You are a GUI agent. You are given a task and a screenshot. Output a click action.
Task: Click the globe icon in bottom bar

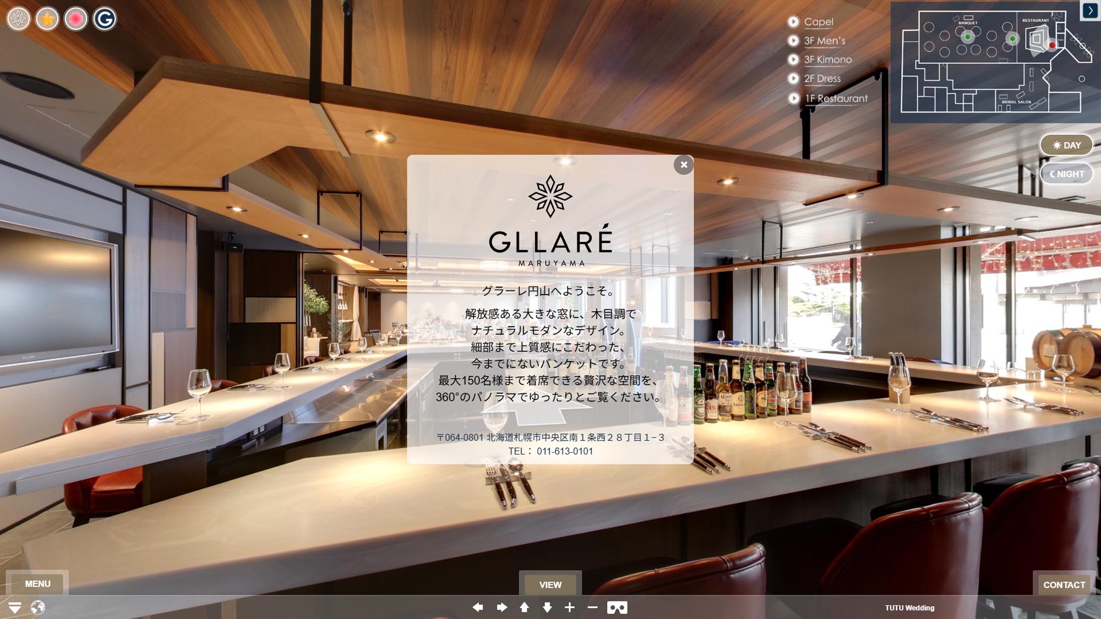click(38, 607)
